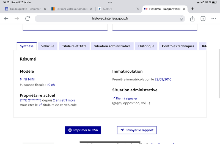Tap the home indicator bar at bottom
The height and width of the screenshot is (144, 220).
(110, 142)
